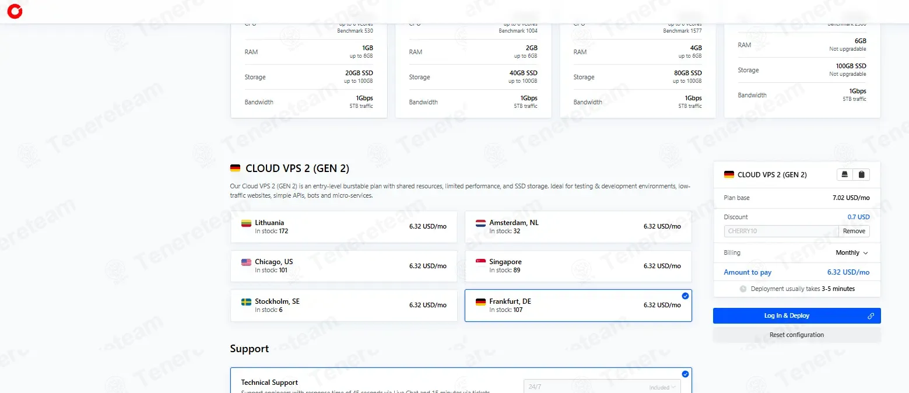909x393 pixels.
Task: Click the 'In stock: 107' text
Action: point(506,310)
